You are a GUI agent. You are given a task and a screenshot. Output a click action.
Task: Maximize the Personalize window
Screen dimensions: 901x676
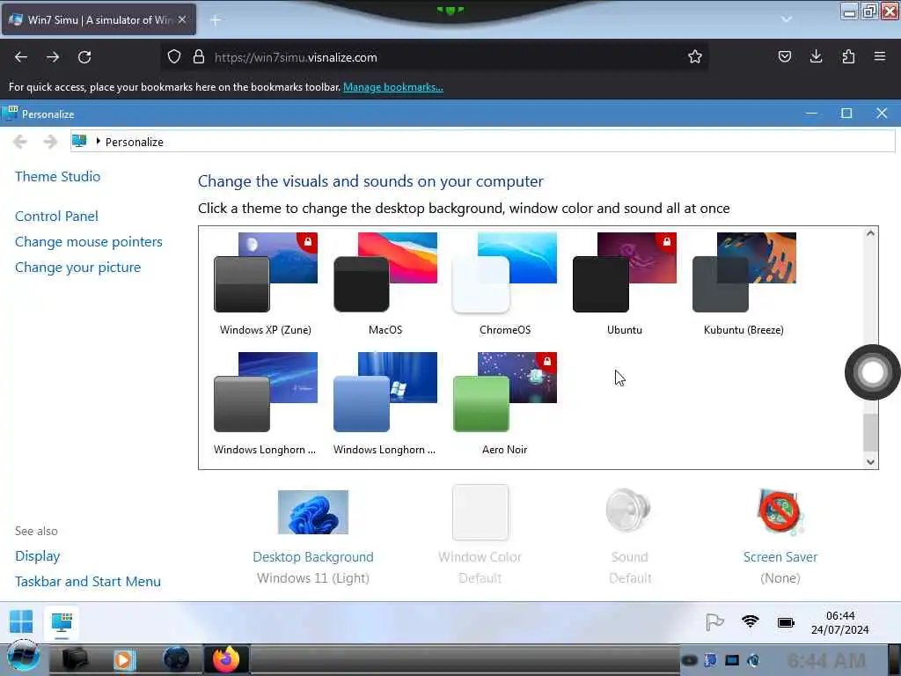click(846, 114)
